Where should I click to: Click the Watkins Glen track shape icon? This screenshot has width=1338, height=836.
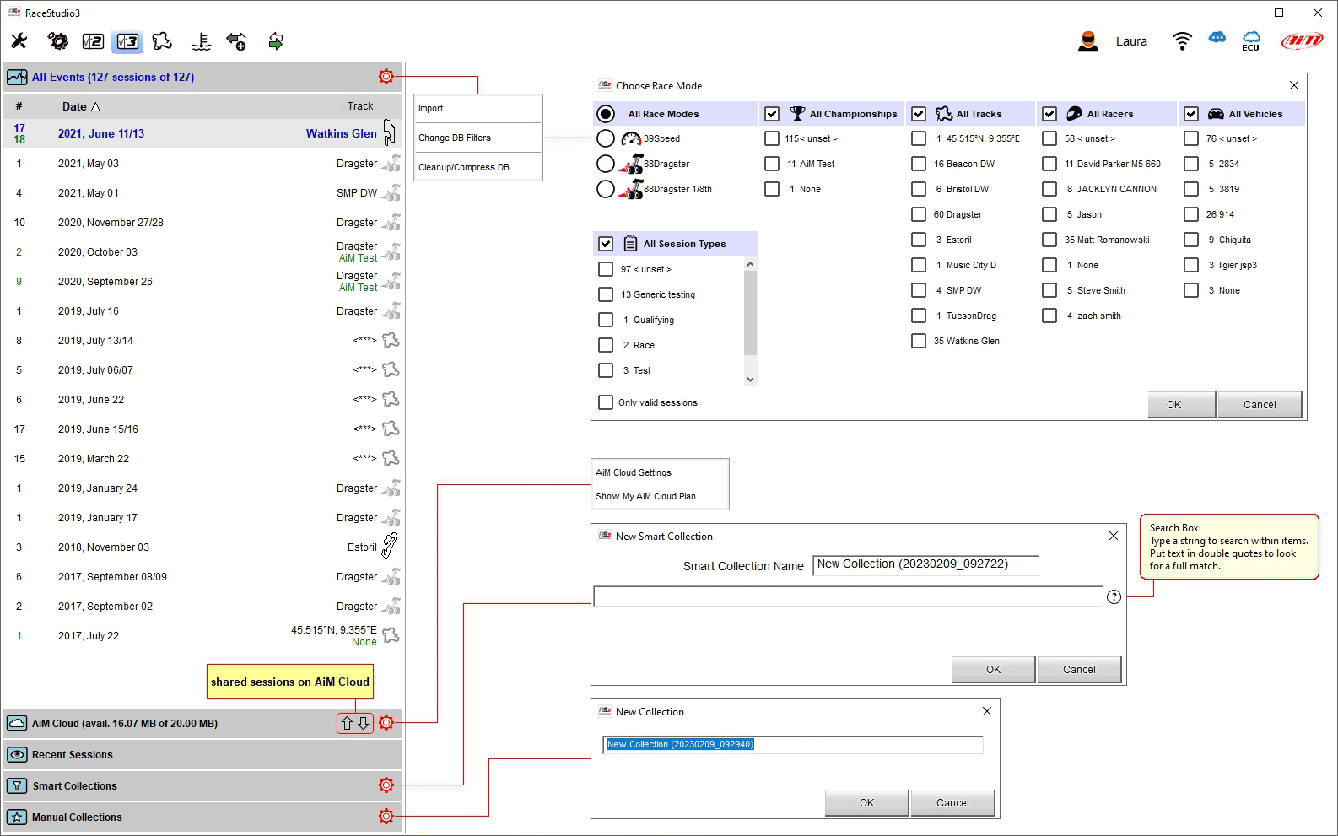pyautogui.click(x=389, y=132)
